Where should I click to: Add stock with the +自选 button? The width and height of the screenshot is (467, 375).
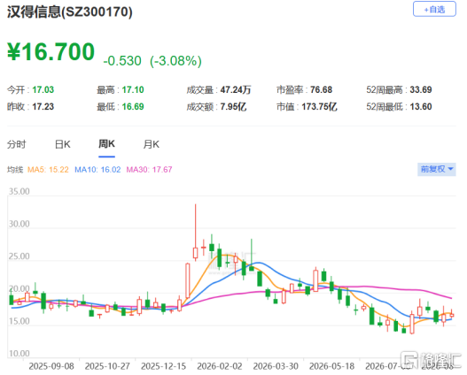click(x=434, y=9)
